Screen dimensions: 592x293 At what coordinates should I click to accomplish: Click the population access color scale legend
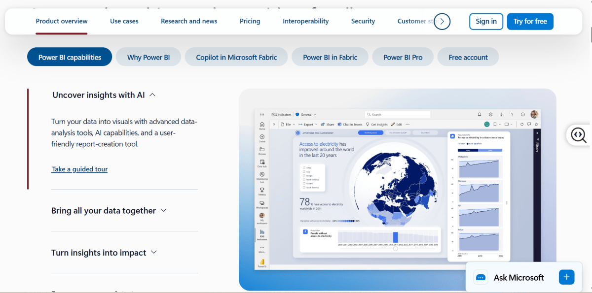pos(346,221)
